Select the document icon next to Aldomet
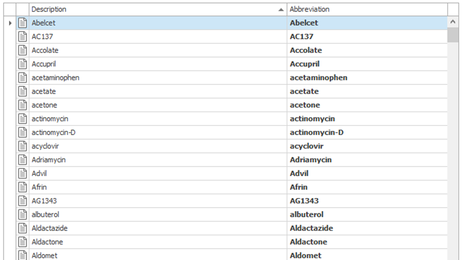 click(x=23, y=255)
